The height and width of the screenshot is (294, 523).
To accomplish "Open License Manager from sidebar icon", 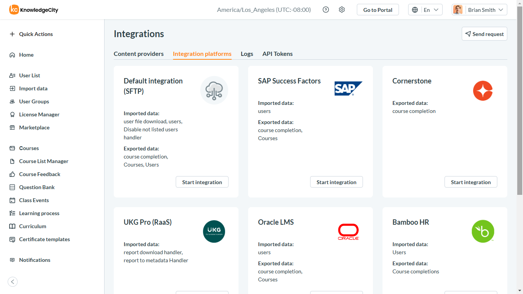I will (x=12, y=114).
